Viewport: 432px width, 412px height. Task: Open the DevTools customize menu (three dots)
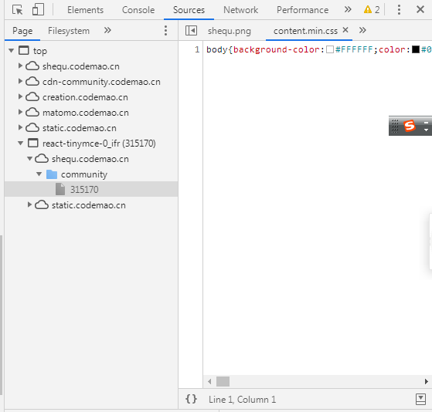(x=399, y=10)
